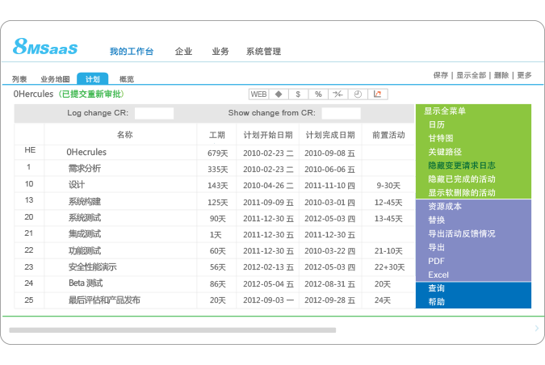The width and height of the screenshot is (545, 365).
Task: Choose 隐藏变更请求日志 menu entry
Action: 462,166
